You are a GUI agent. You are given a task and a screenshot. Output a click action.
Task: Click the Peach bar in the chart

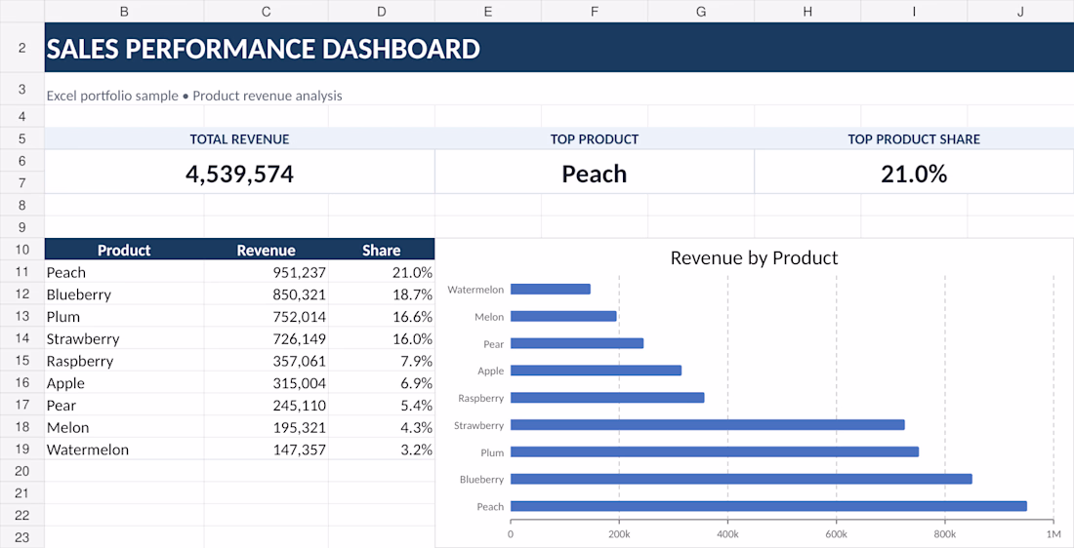(768, 506)
